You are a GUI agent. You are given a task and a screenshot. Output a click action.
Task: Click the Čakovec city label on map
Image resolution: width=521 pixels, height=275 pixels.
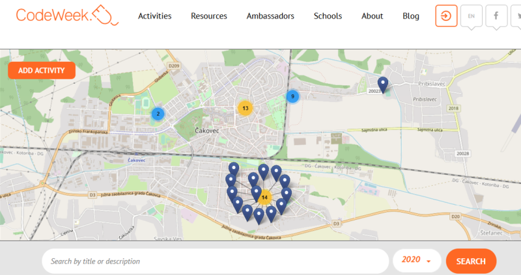206,131
